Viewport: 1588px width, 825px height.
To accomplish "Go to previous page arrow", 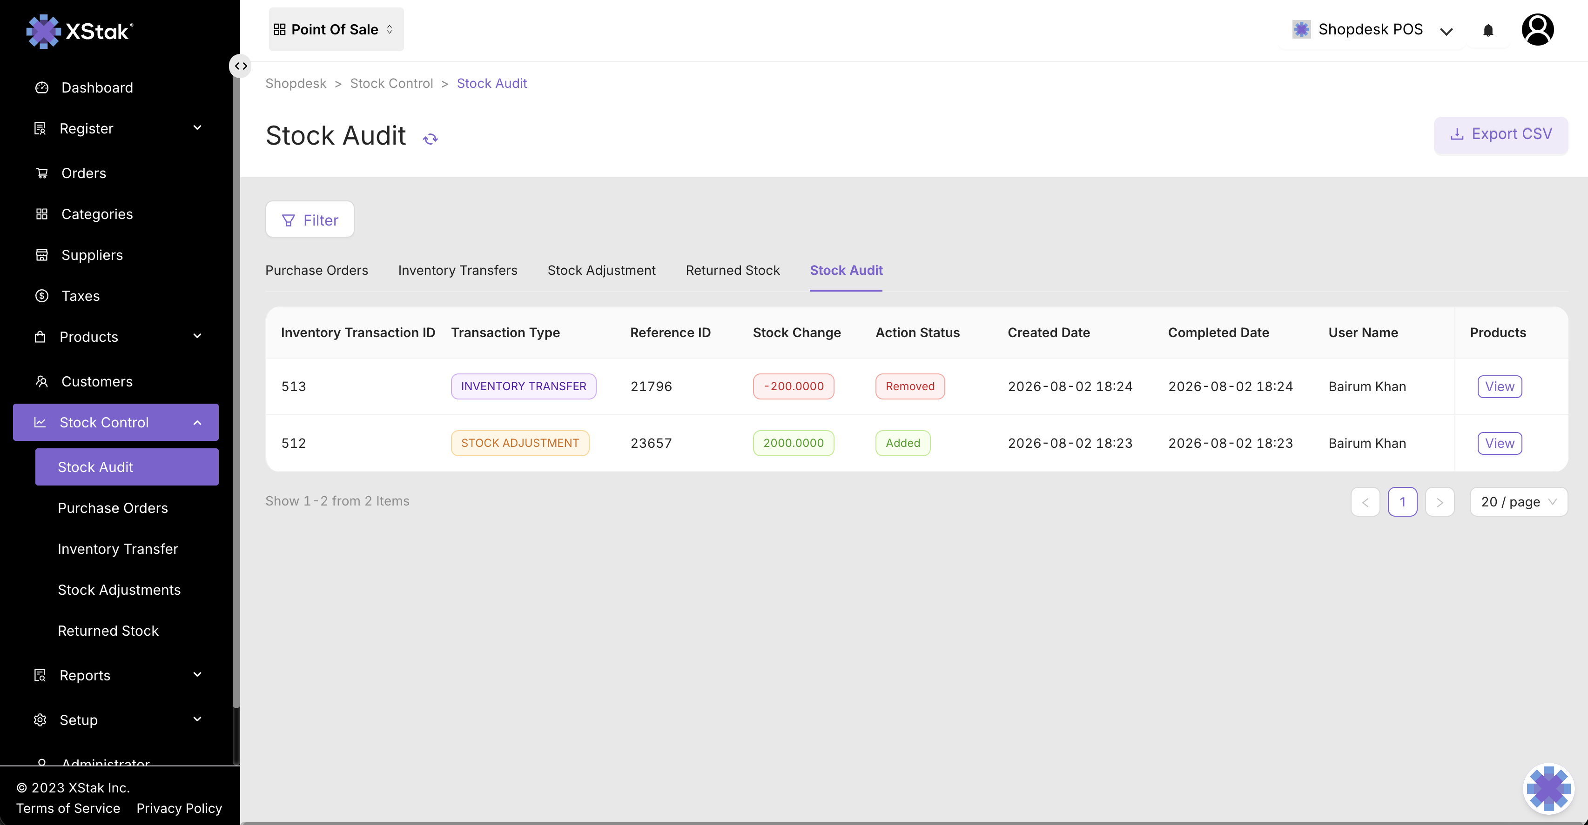I will pos(1365,501).
